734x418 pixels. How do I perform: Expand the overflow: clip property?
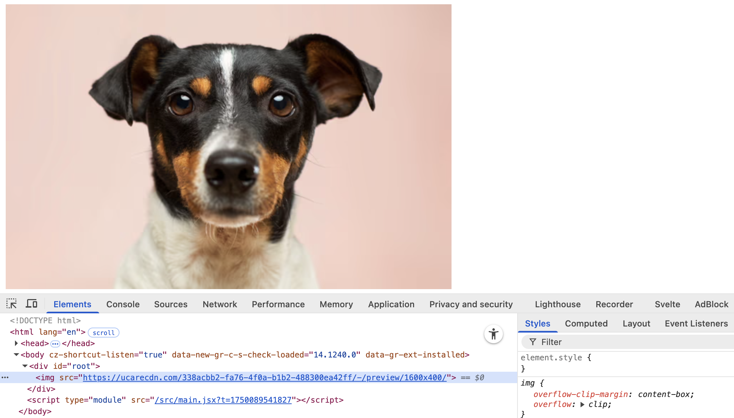(x=583, y=404)
